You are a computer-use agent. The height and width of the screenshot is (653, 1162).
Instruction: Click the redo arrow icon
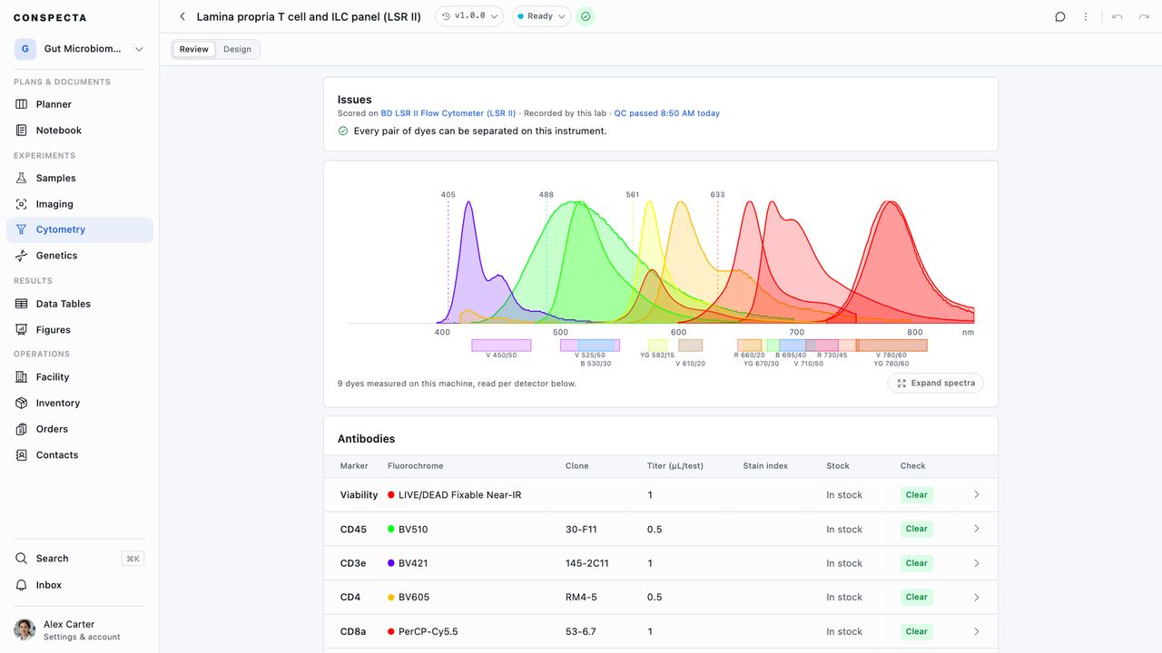click(x=1144, y=16)
